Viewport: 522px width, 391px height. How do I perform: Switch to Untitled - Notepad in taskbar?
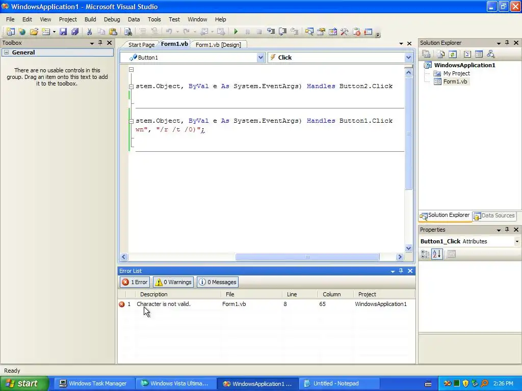340,383
